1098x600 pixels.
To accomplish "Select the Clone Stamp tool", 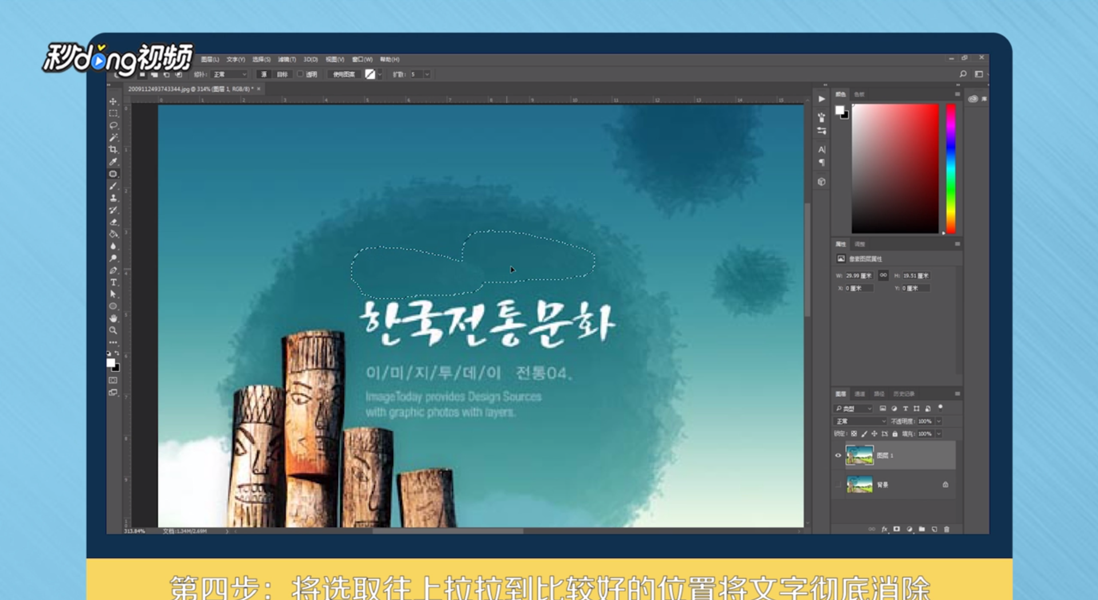I will (x=113, y=198).
